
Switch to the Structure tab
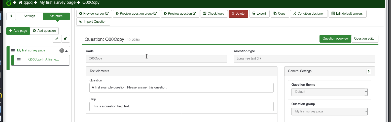pyautogui.click(x=56, y=16)
